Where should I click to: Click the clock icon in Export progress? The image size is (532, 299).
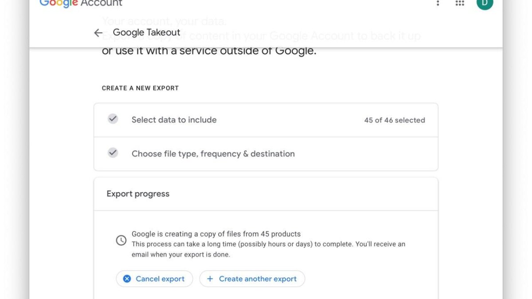[x=121, y=240]
